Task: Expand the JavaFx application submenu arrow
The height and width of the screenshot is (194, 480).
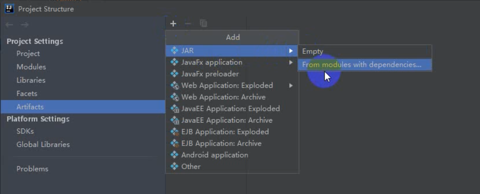Action: click(291, 62)
